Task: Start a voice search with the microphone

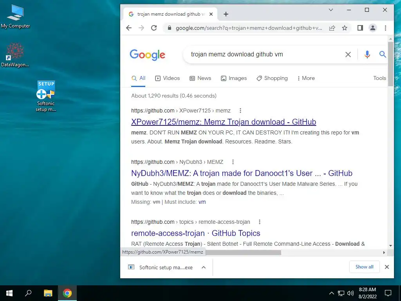Action: (367, 54)
